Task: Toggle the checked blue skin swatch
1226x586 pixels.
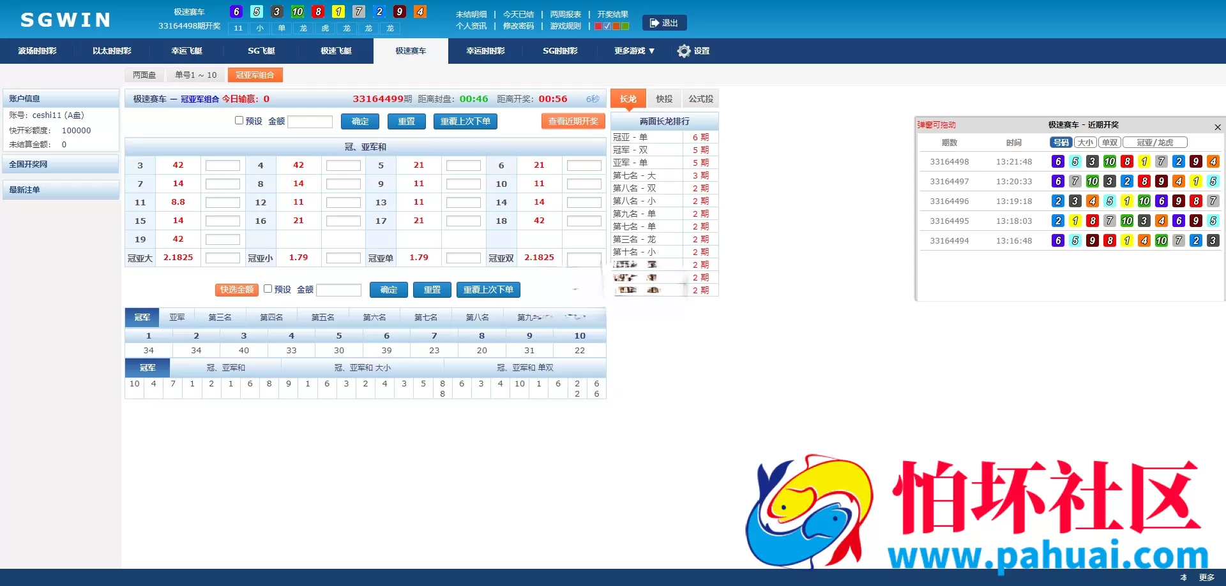Action: click(x=607, y=26)
